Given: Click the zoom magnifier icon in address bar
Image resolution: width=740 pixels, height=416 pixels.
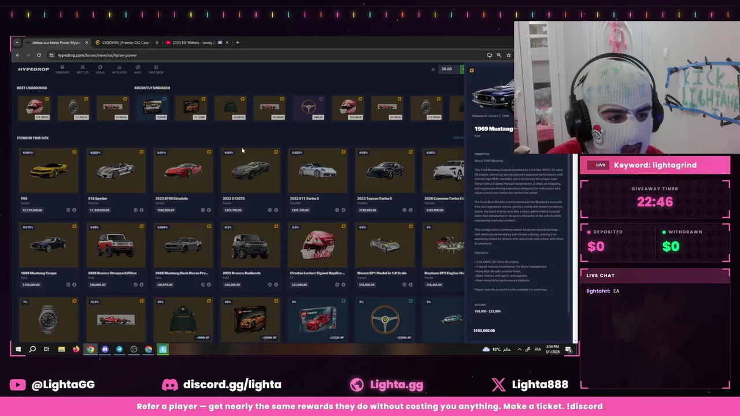Looking at the screenshot, I should [x=499, y=55].
